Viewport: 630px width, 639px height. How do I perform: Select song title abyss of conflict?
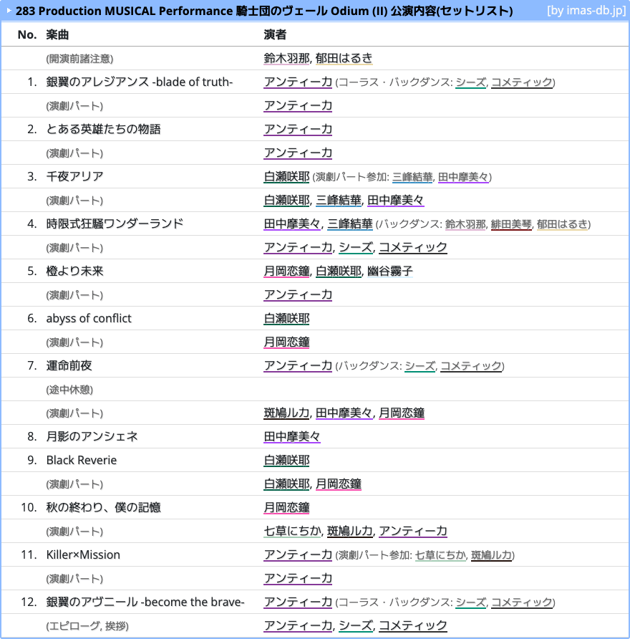(x=89, y=318)
